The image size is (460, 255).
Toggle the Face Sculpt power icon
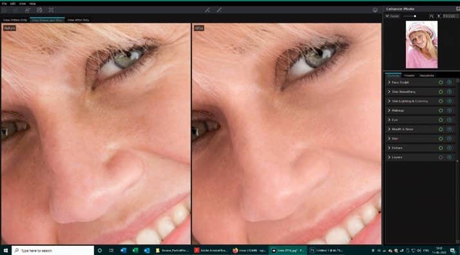(x=440, y=83)
